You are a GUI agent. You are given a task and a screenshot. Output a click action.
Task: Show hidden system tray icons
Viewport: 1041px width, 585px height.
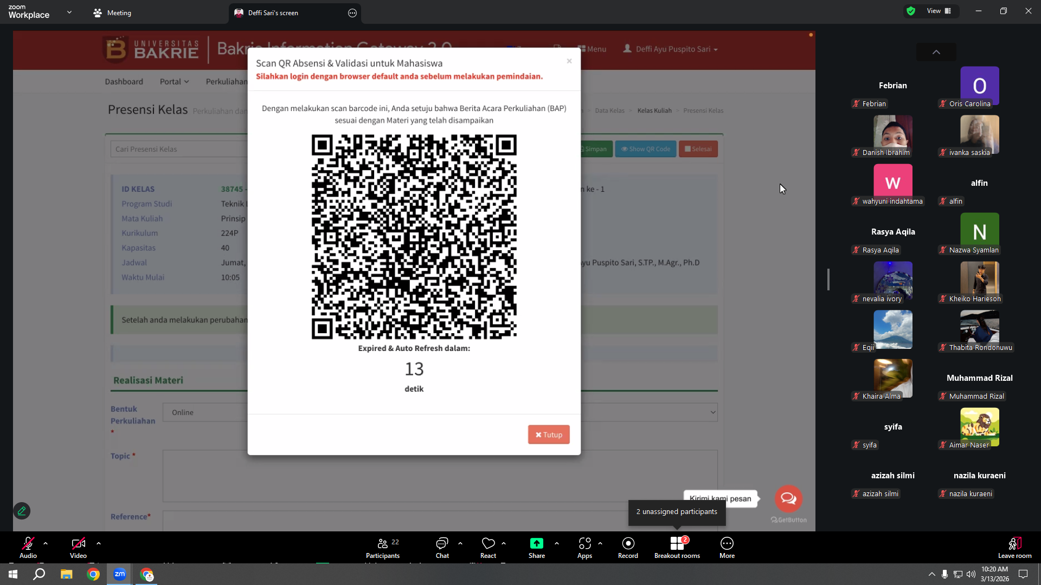[x=931, y=574]
